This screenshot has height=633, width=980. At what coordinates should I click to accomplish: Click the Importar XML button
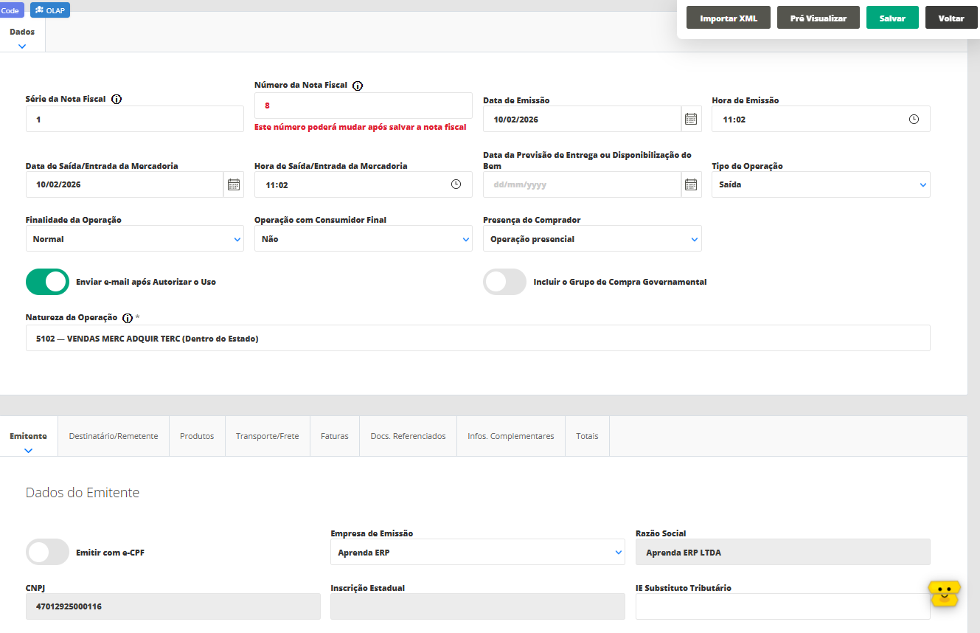[728, 18]
